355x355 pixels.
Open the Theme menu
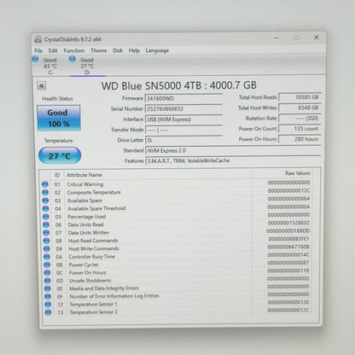coord(99,50)
